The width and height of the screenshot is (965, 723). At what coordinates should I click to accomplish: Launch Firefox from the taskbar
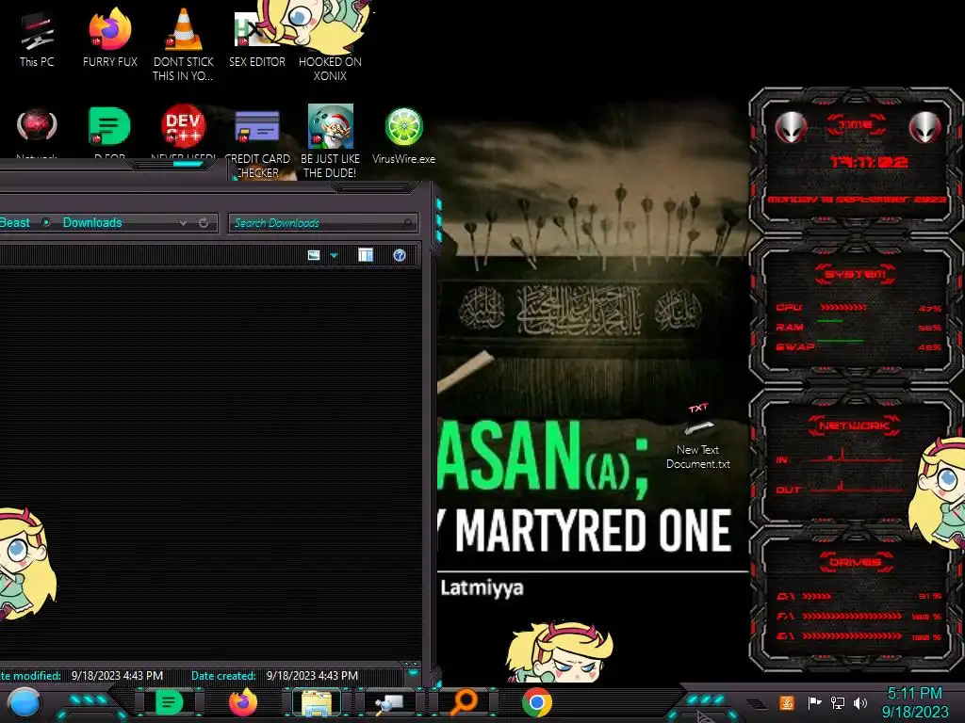click(x=242, y=702)
